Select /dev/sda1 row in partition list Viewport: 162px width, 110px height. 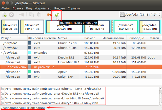81,43
